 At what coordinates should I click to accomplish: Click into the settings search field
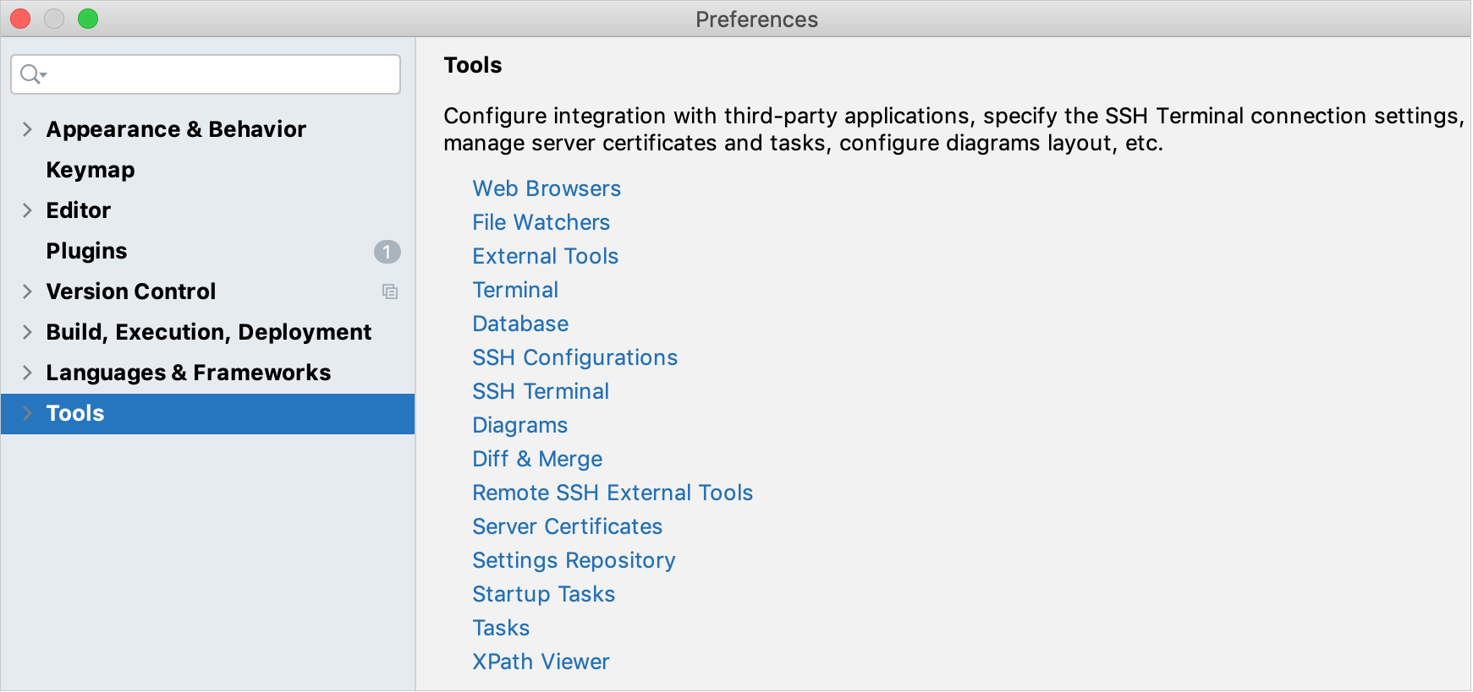coord(220,74)
